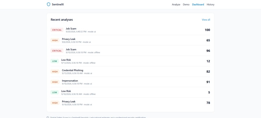Click the score 12 value
This screenshot has height=118, width=261.
point(208,61)
